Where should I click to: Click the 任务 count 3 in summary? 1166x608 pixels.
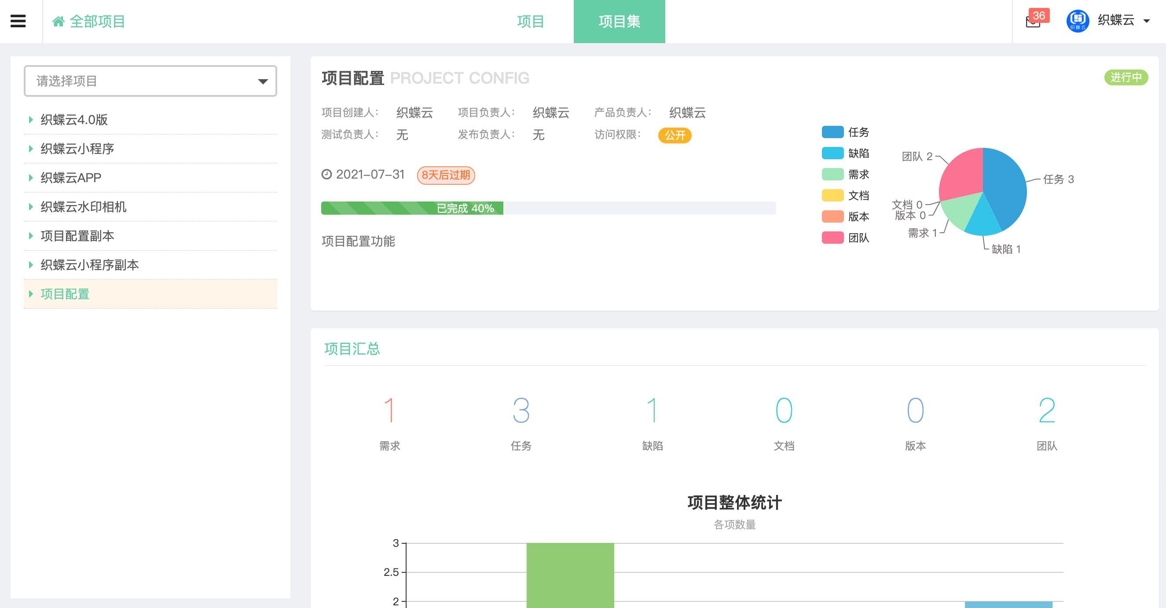click(x=521, y=410)
